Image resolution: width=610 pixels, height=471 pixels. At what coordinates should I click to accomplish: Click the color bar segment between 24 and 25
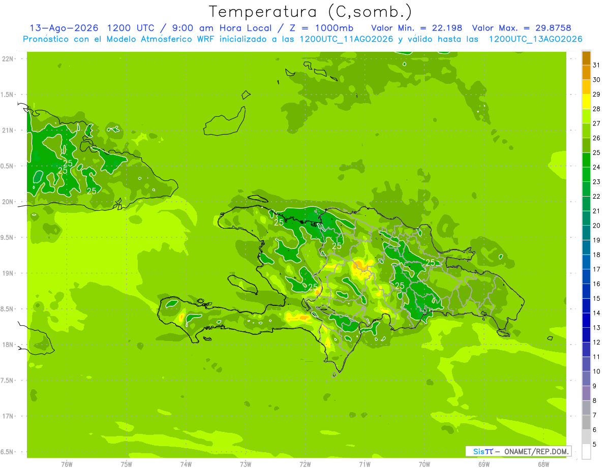coord(586,160)
